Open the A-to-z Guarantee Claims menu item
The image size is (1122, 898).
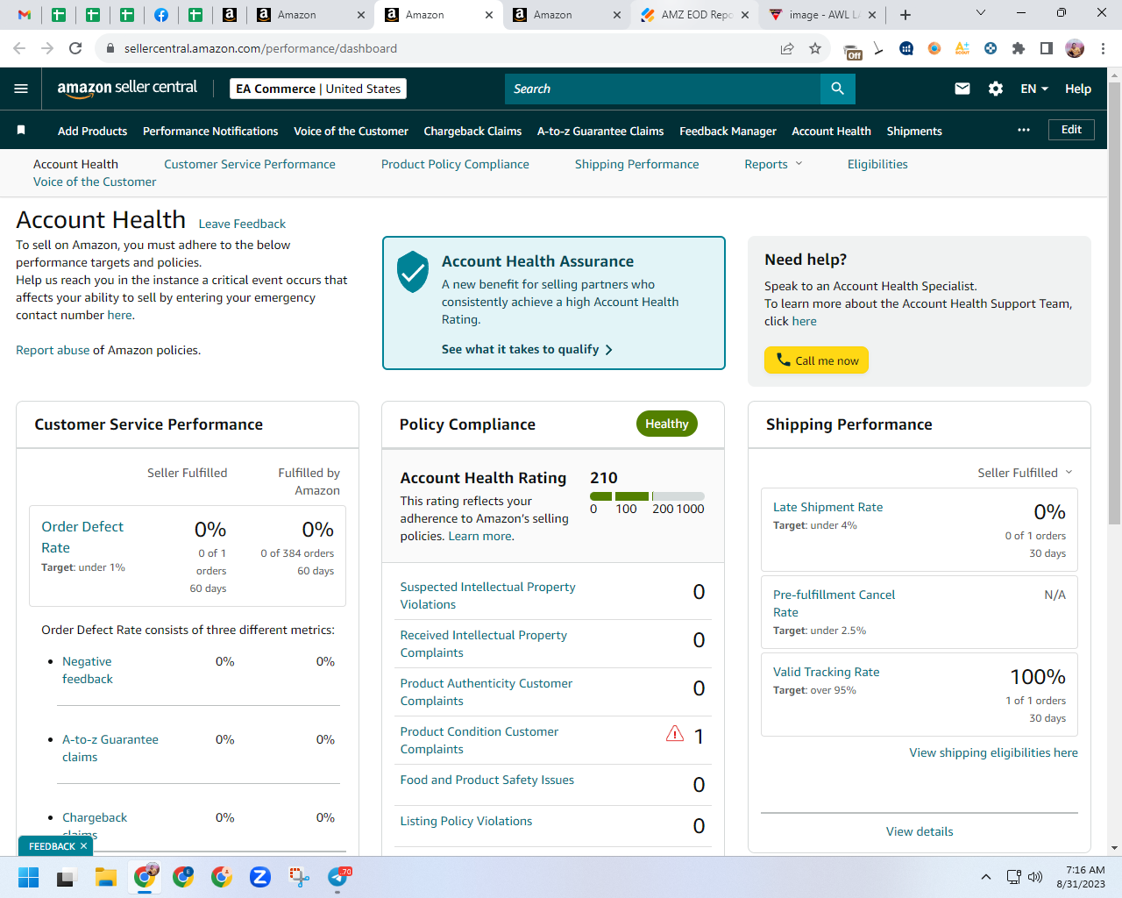600,131
